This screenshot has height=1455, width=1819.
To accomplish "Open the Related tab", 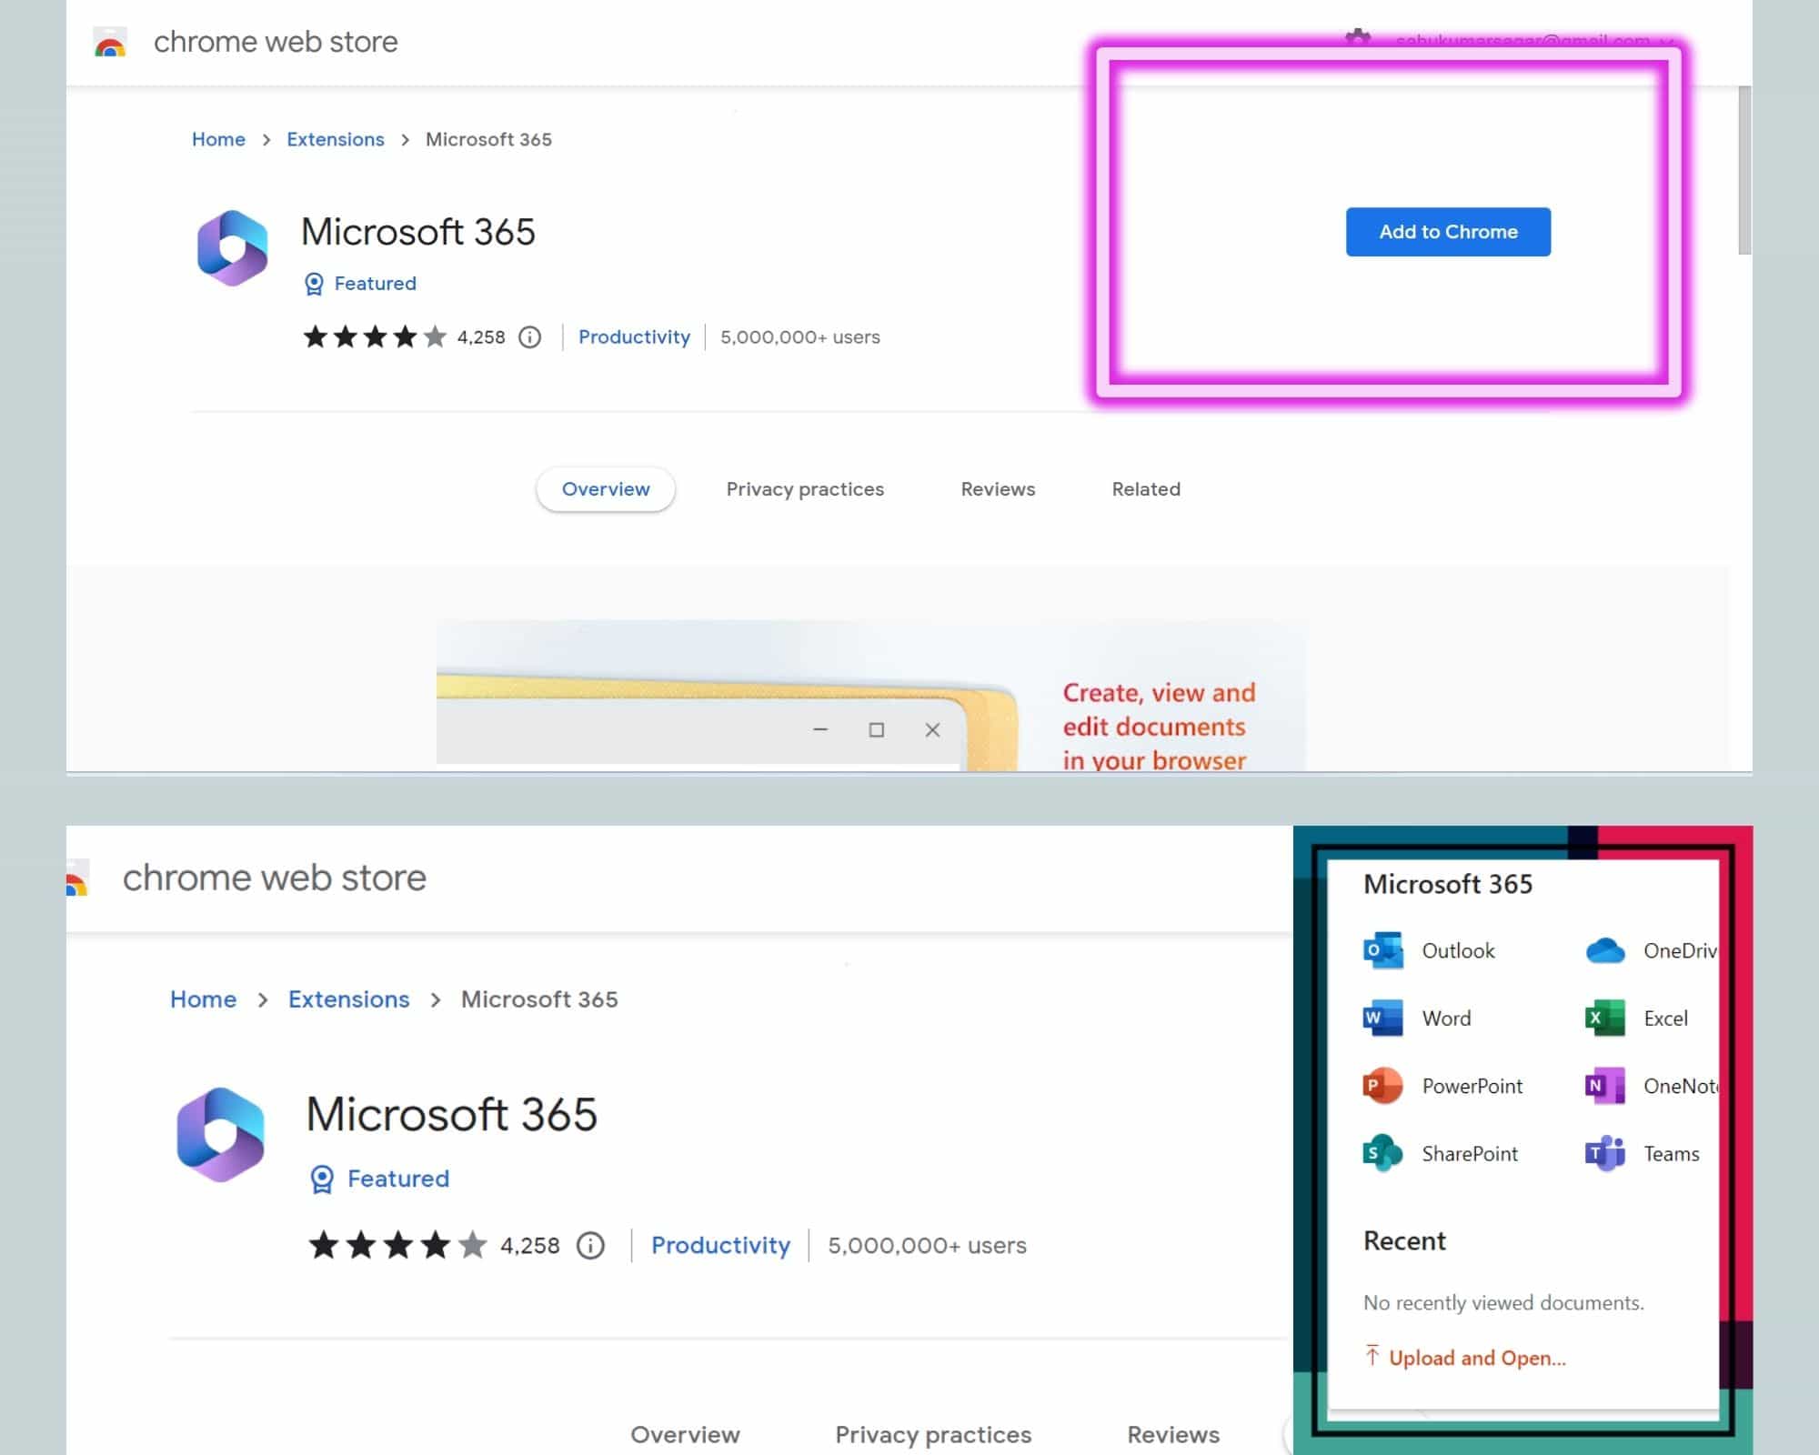I will point(1146,489).
